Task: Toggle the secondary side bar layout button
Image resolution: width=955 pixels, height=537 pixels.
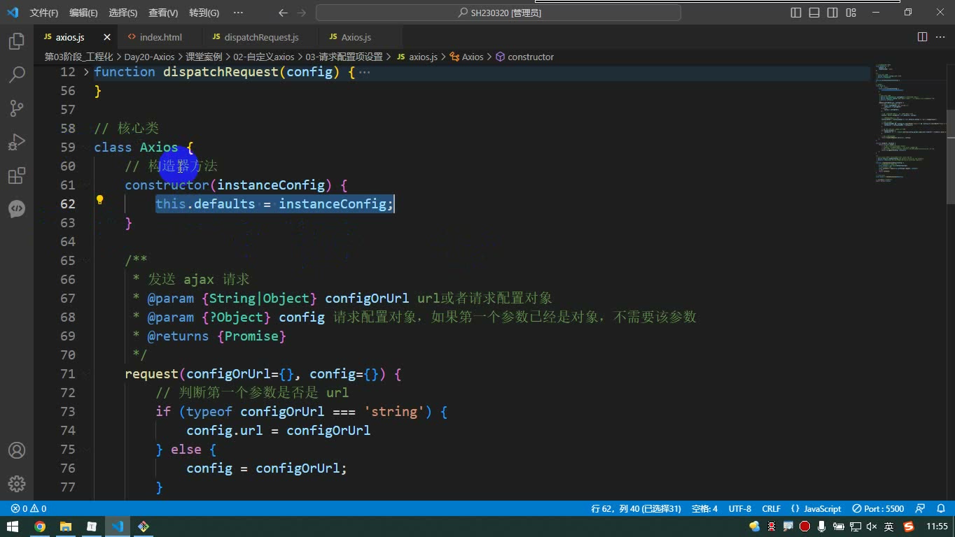Action: pyautogui.click(x=832, y=13)
